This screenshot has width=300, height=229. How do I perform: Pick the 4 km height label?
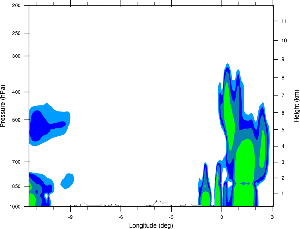[283, 146]
